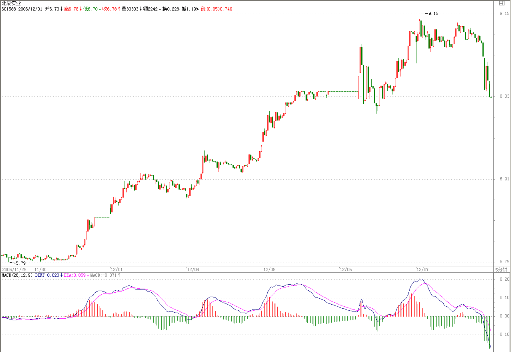
Task: Click the turnover amount 额2242
Action: (150, 9)
